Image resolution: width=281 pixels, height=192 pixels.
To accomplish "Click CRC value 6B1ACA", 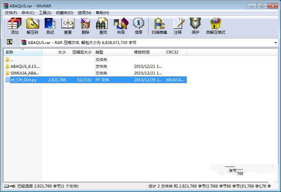I will pyautogui.click(x=175, y=80).
